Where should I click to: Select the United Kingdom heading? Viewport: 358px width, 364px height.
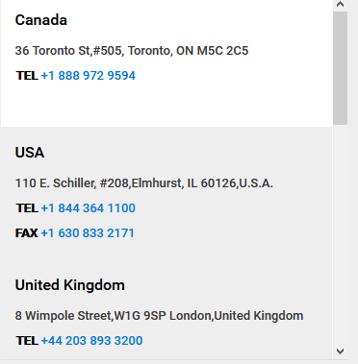(x=70, y=285)
